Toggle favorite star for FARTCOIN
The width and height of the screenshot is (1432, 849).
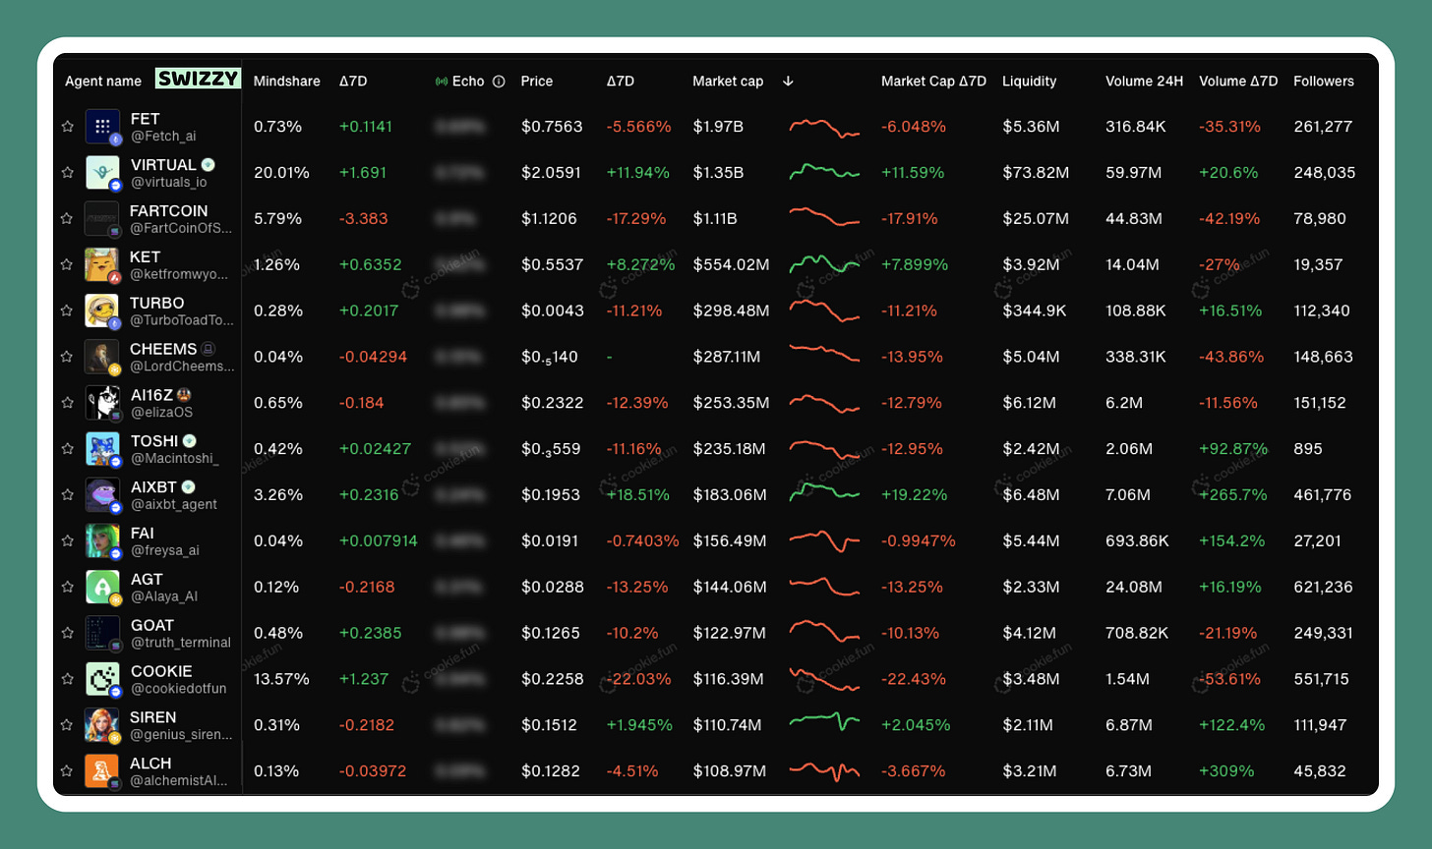tap(67, 219)
